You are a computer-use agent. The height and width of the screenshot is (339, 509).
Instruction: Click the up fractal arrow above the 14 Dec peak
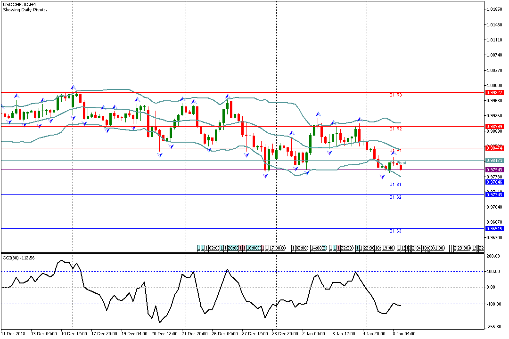tap(73, 87)
